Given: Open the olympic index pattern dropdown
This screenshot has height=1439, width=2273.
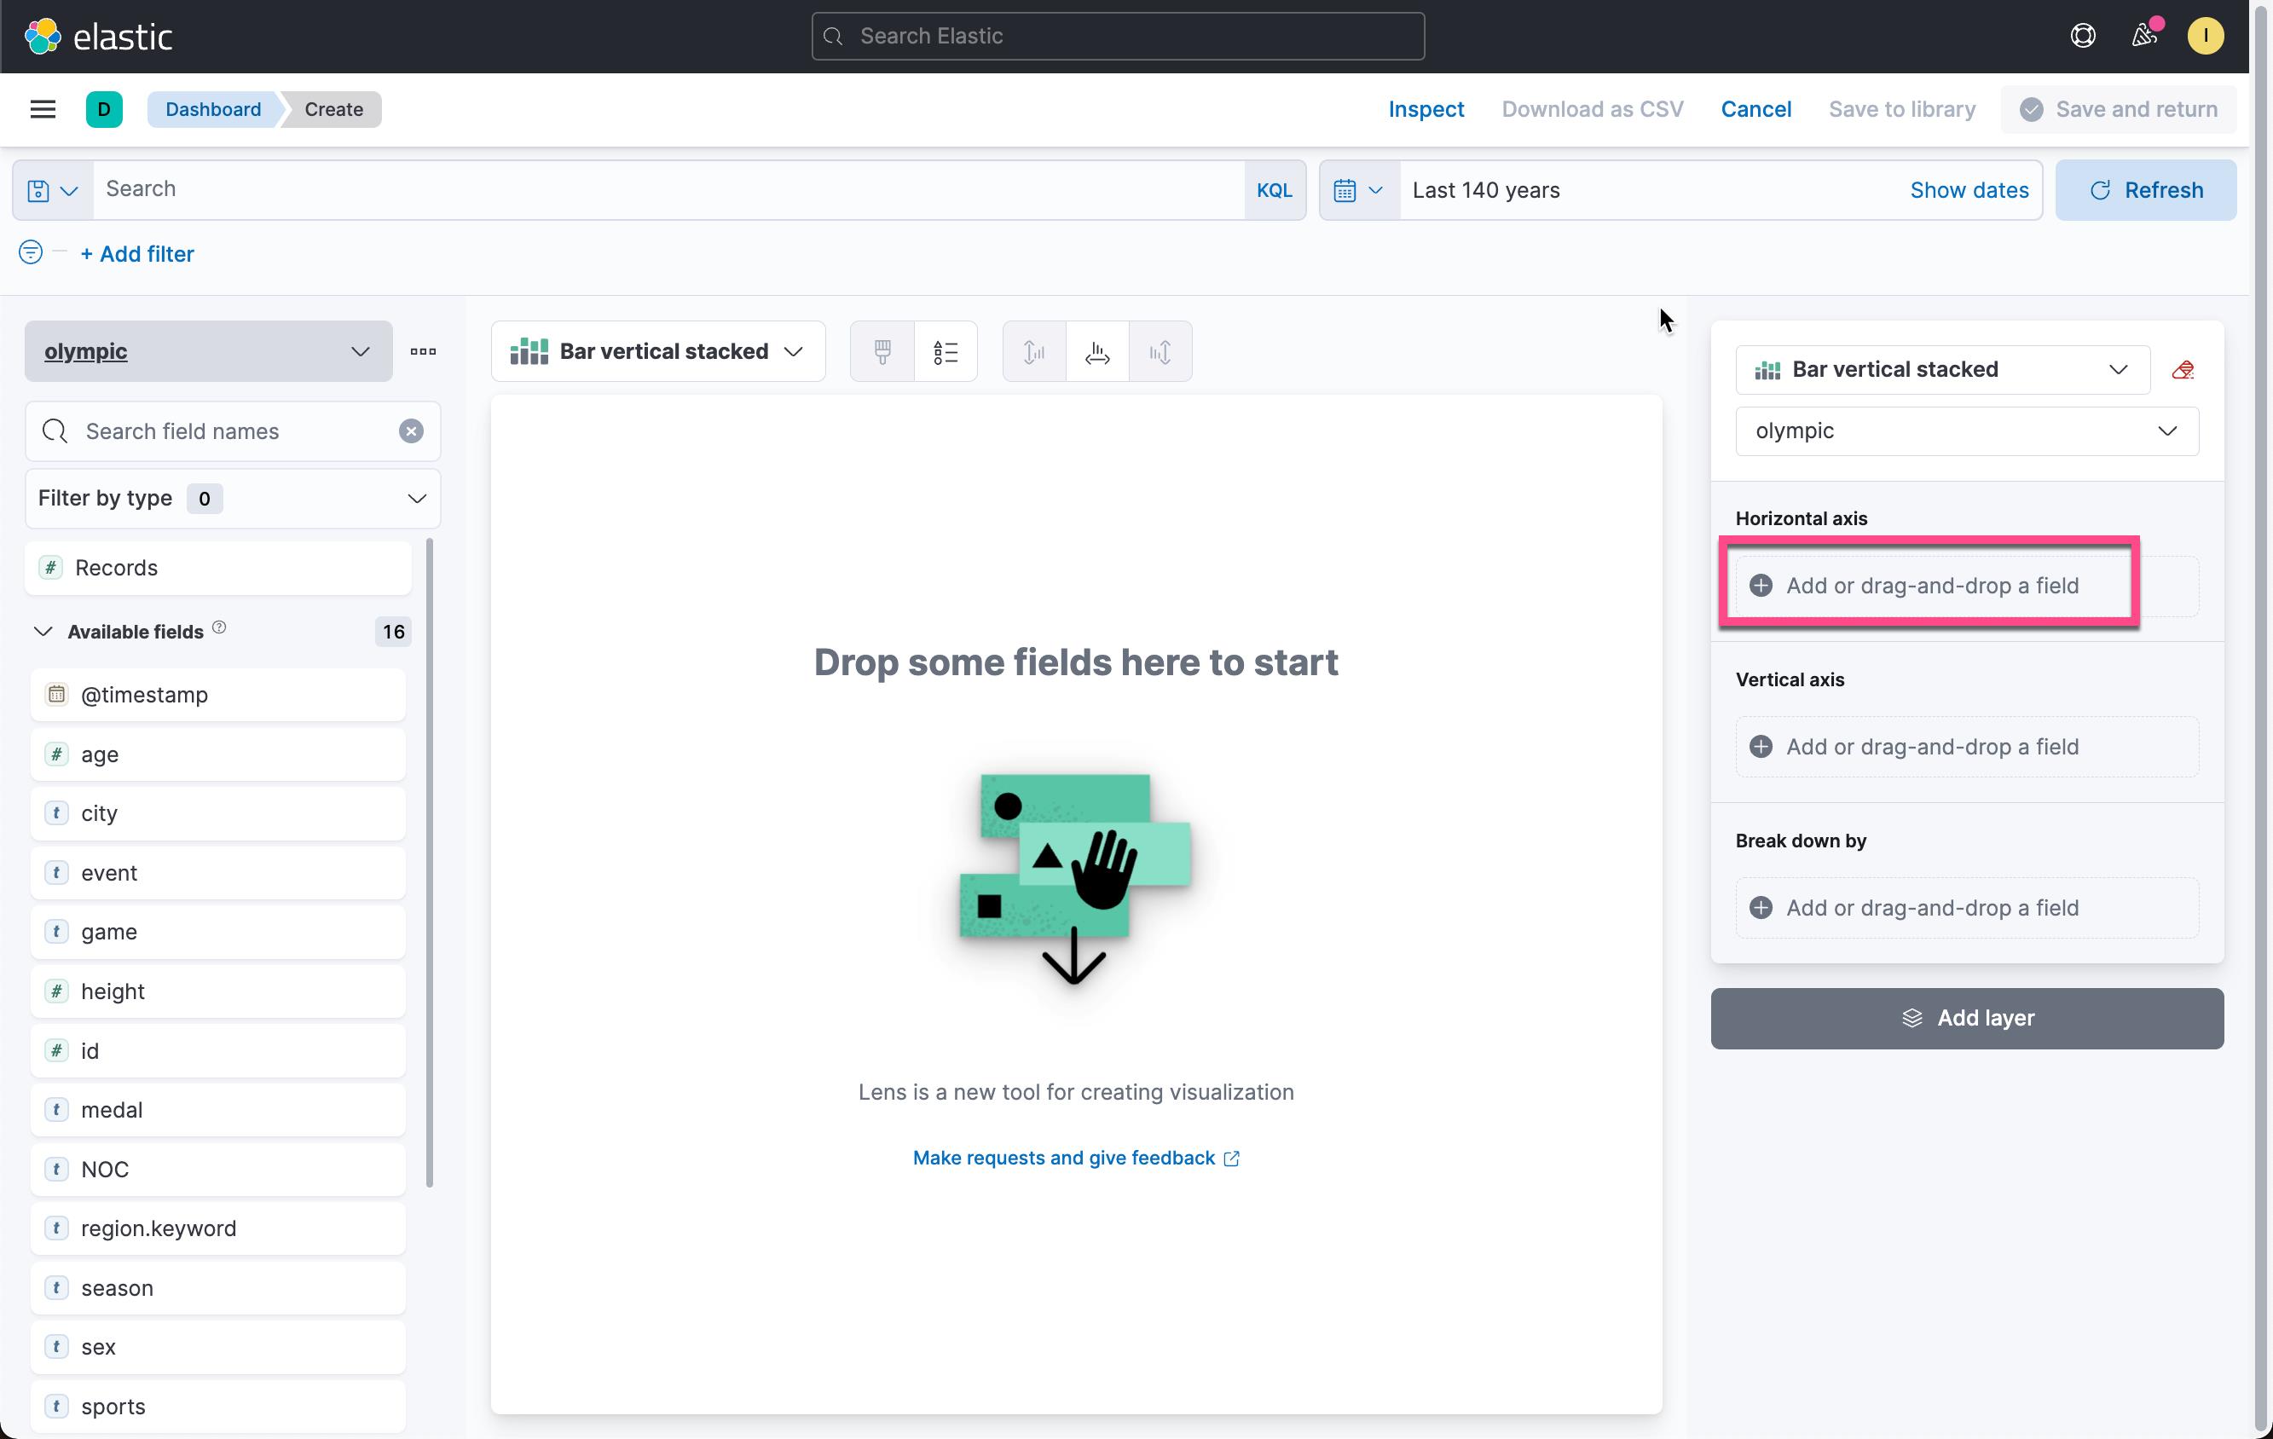Looking at the screenshot, I should 209,351.
